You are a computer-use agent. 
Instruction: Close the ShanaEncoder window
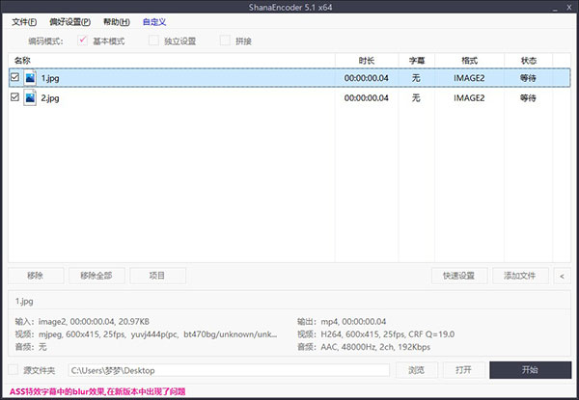pyautogui.click(x=569, y=7)
